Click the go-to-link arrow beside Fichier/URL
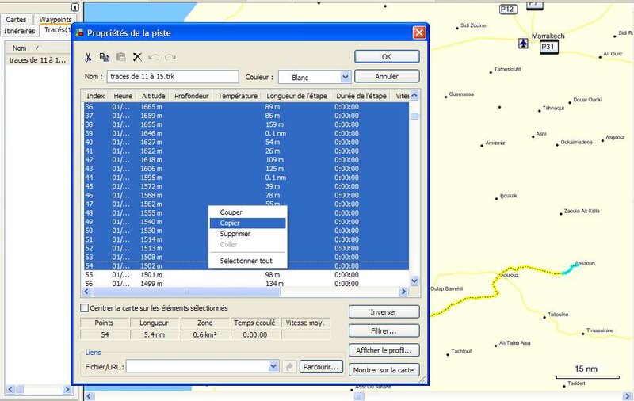This screenshot has width=634, height=401. (290, 367)
